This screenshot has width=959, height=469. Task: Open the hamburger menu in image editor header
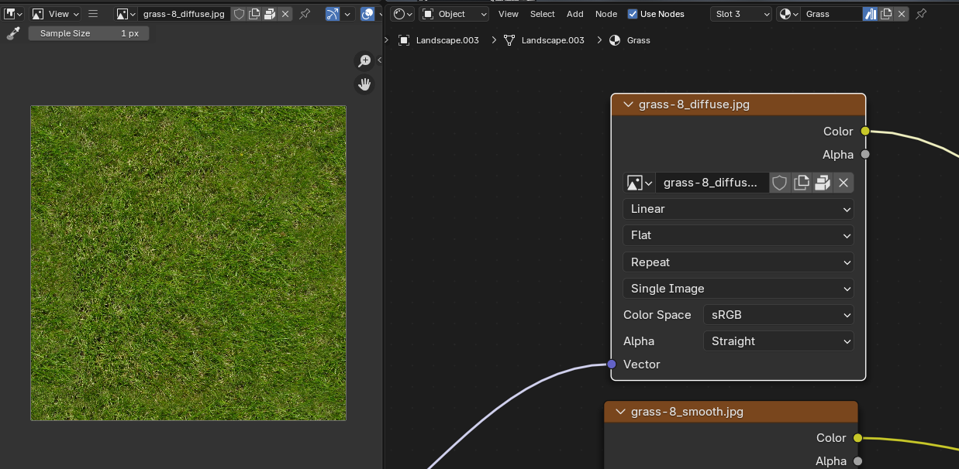pos(93,14)
